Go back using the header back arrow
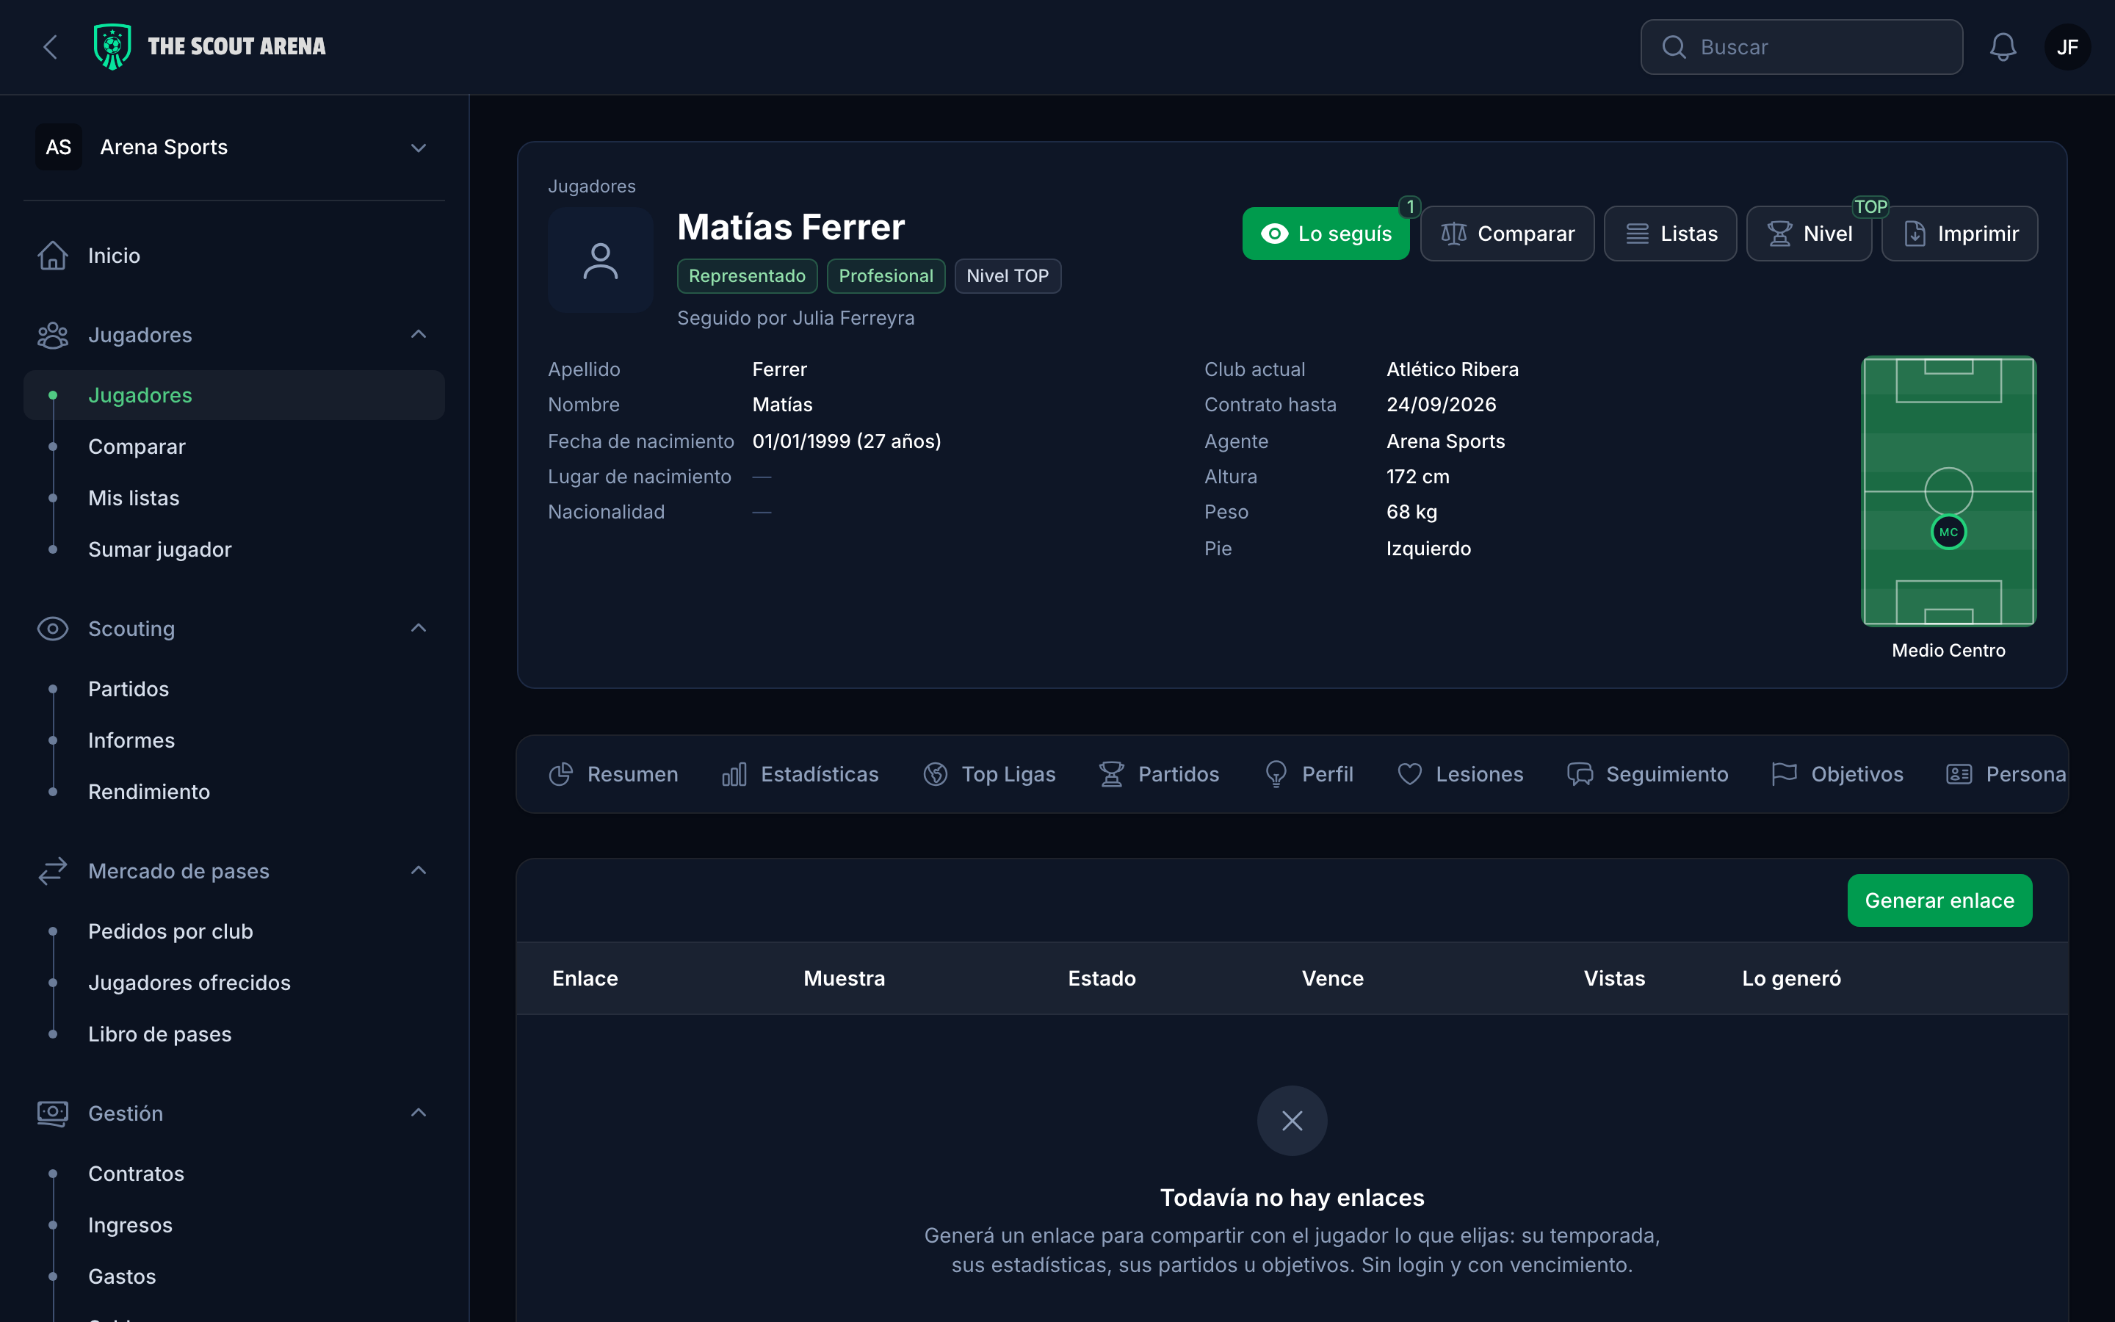This screenshot has height=1322, width=2115. click(51, 47)
